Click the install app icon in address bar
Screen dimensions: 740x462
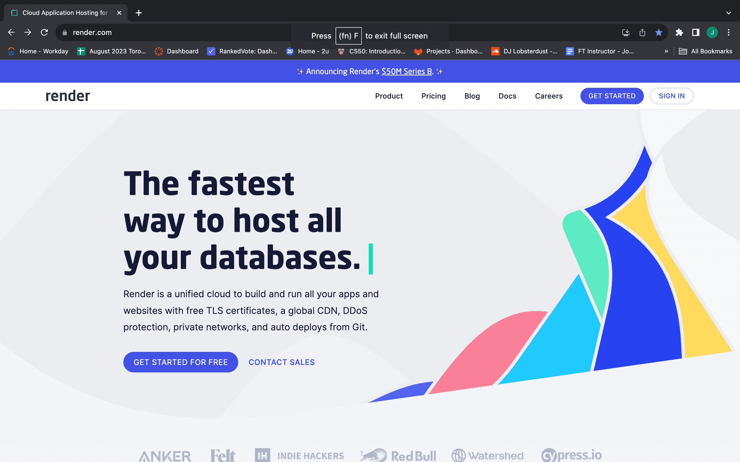point(626,32)
